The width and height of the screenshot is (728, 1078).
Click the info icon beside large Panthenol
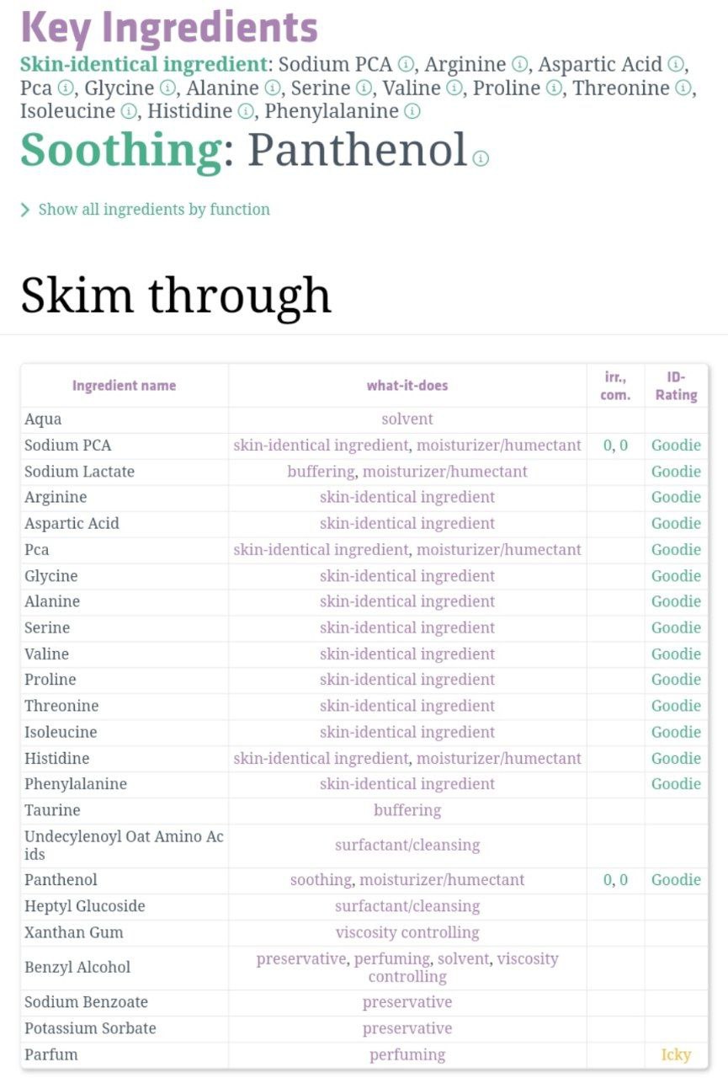click(x=481, y=159)
